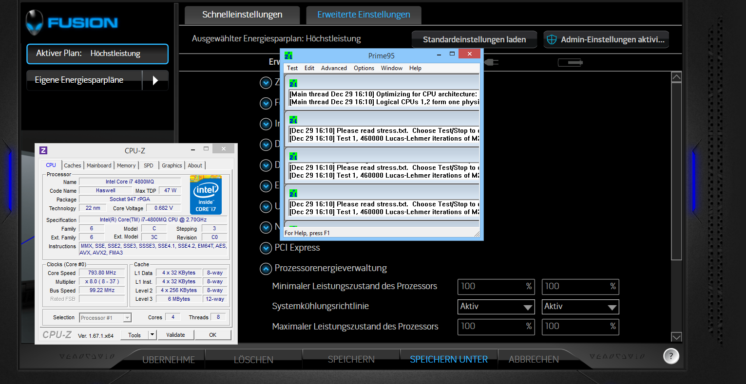Switch to the Schnelleinstellungen tab
The height and width of the screenshot is (384, 746).
242,15
